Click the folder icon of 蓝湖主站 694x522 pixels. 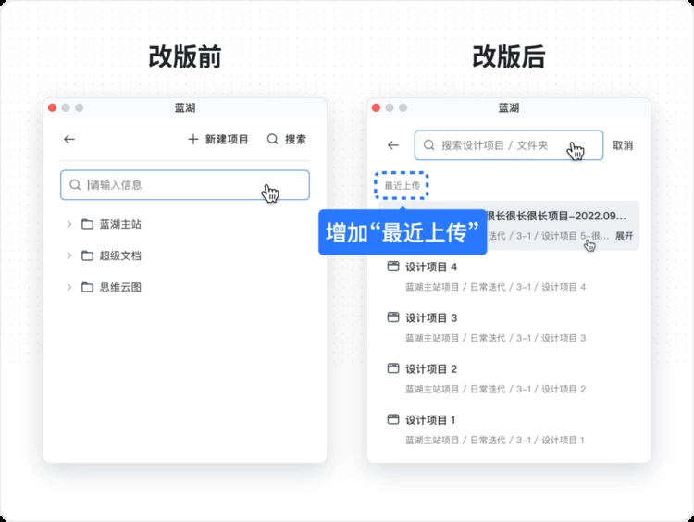tap(87, 225)
